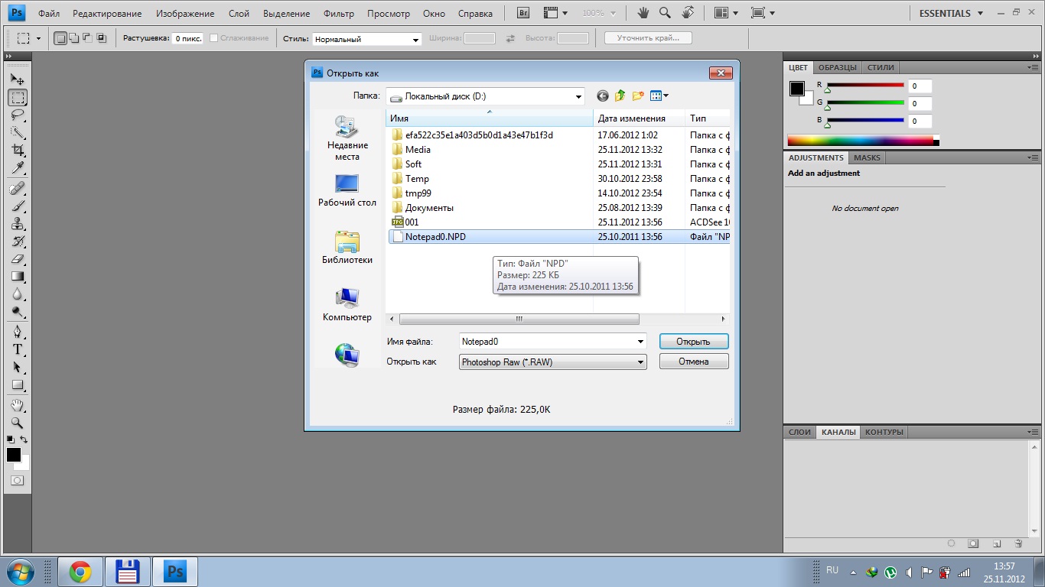Create new folder in Open As dialog

click(638, 96)
